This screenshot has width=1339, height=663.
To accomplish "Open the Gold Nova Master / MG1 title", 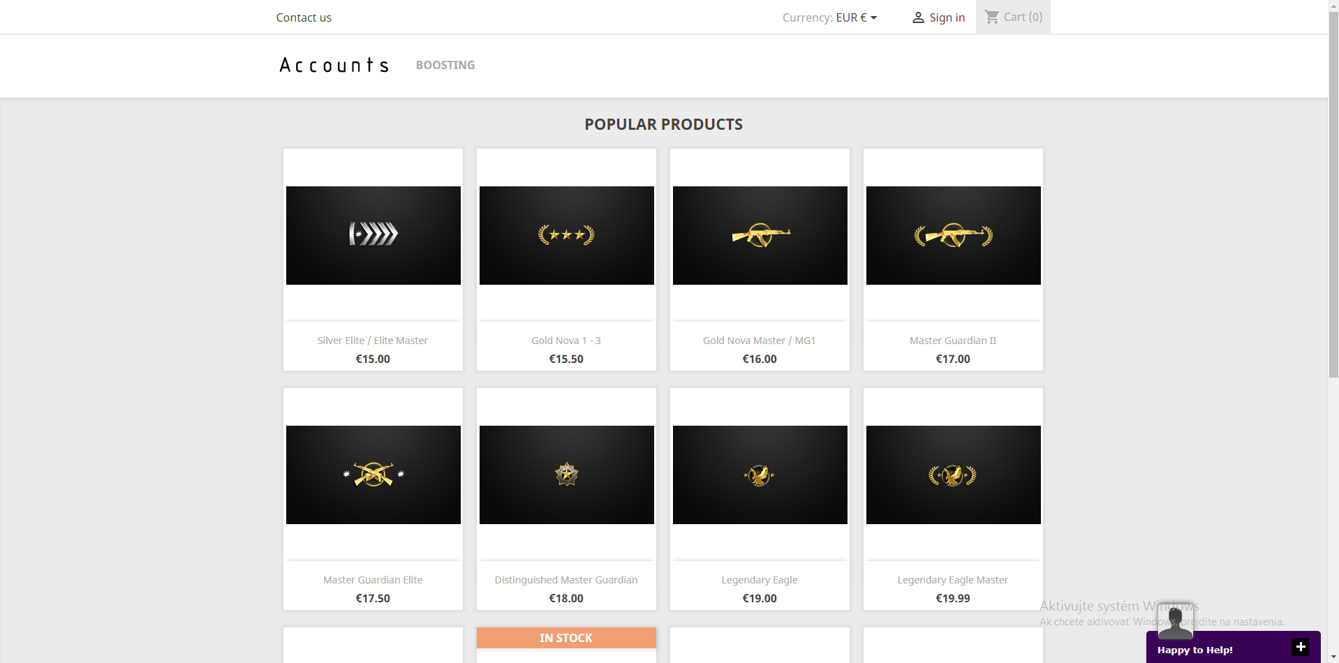I will [x=759, y=341].
